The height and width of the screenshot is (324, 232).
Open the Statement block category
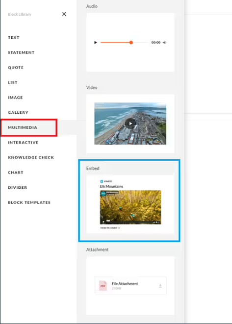click(x=21, y=52)
